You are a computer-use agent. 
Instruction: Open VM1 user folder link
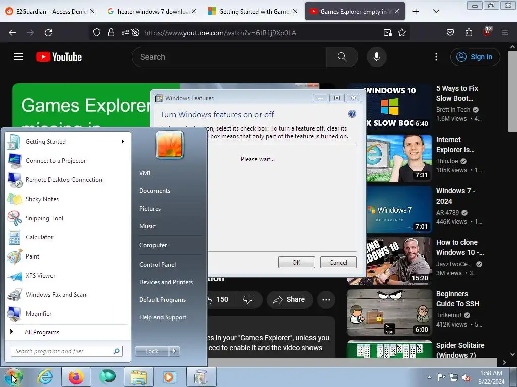(145, 173)
